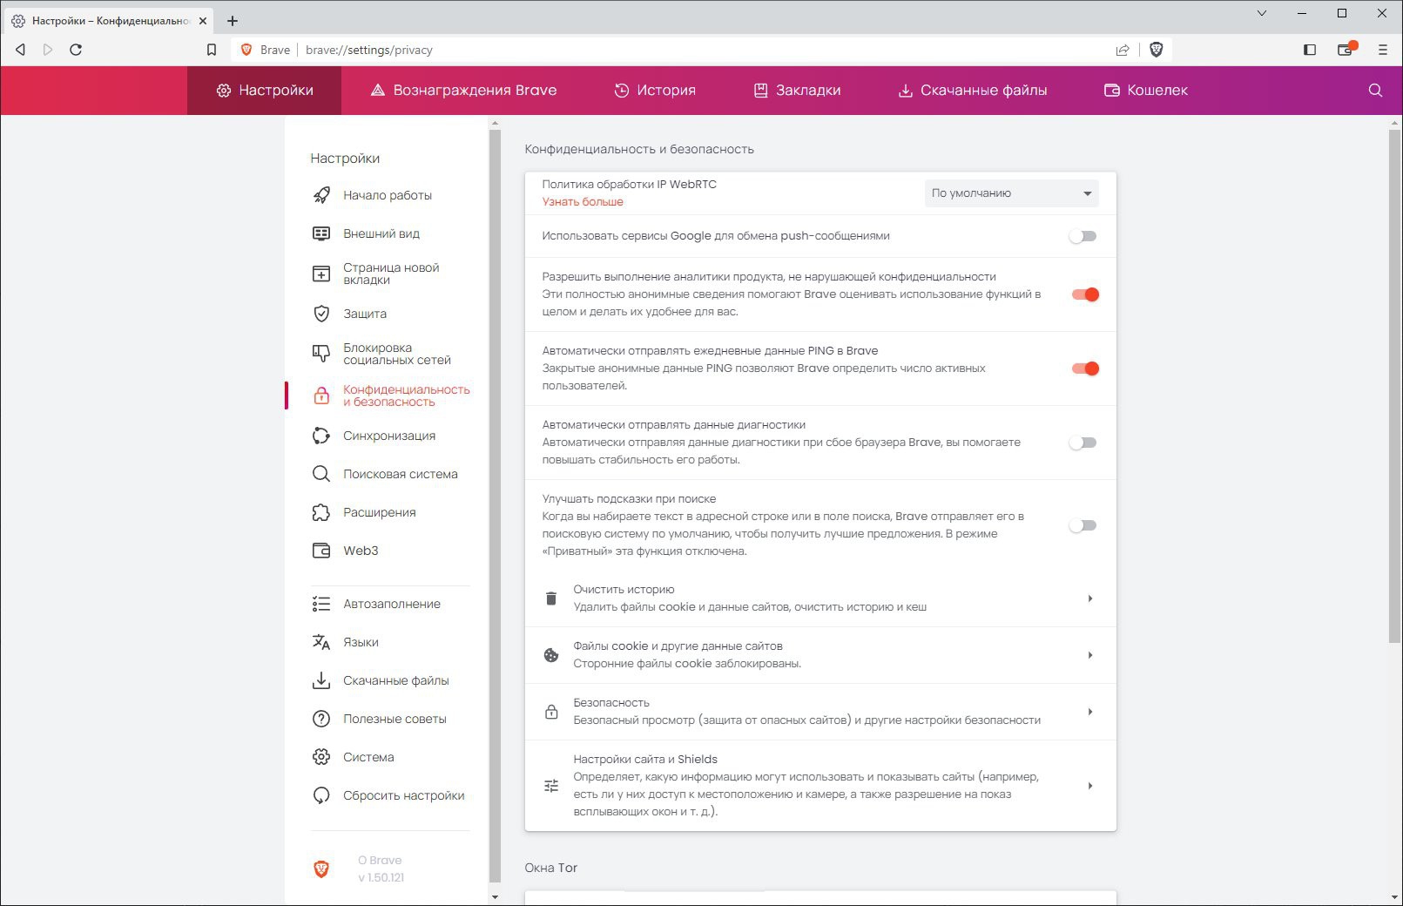Open the Вознаграждения Brave tab
The height and width of the screenshot is (906, 1403).
463,91
